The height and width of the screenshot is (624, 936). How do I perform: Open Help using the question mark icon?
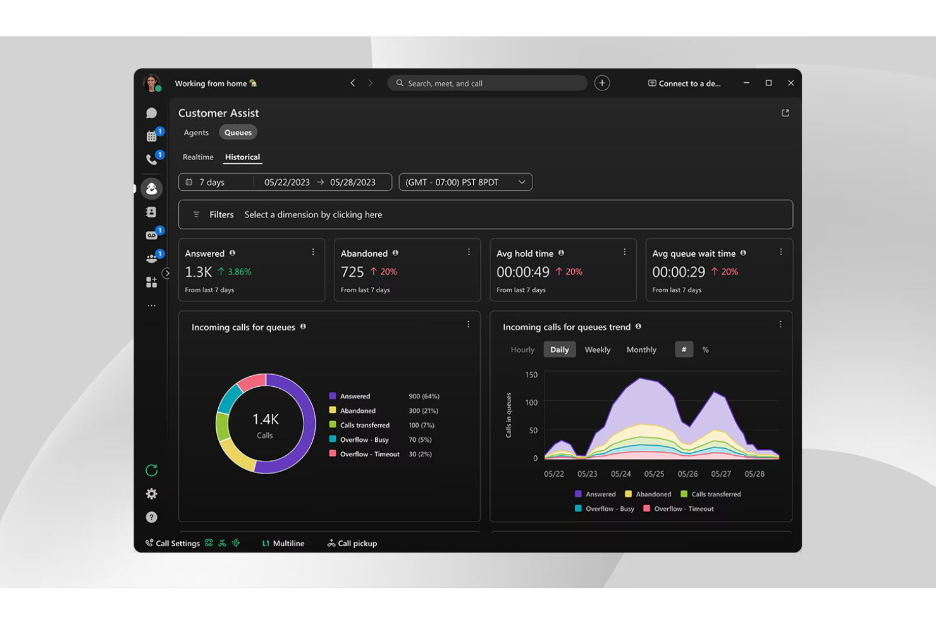pyautogui.click(x=152, y=517)
